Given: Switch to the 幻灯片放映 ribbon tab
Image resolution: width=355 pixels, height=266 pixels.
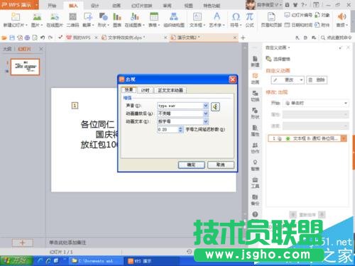Looking at the screenshot, I should (141, 5).
